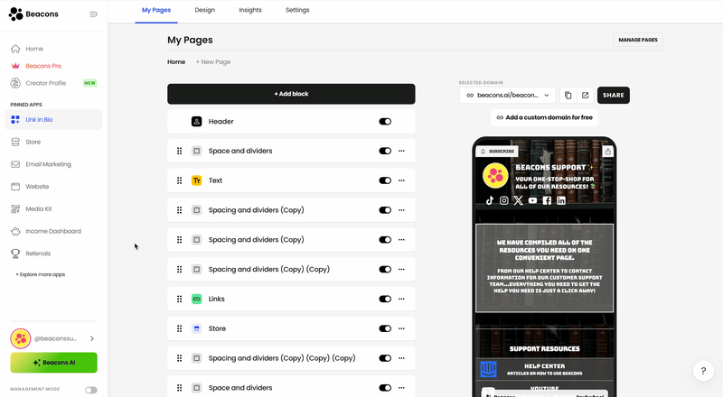Screen dimensions: 723x397
Task: Click the MANAGE PAGES button
Action: click(x=638, y=40)
